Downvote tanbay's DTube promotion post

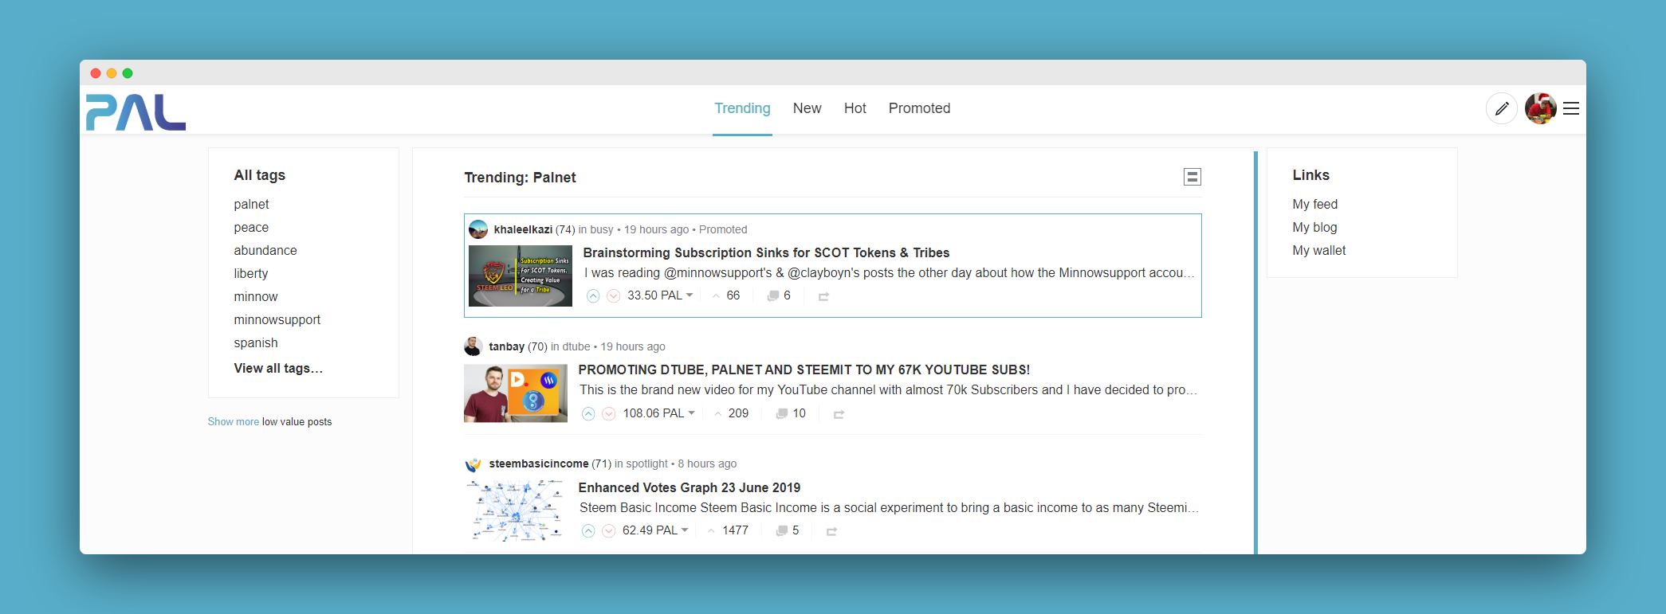(609, 413)
